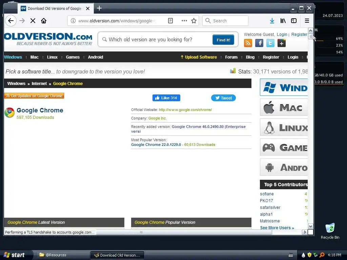Click Get Updates on Google Chrome button
347x260 pixels.
(x=34, y=96)
